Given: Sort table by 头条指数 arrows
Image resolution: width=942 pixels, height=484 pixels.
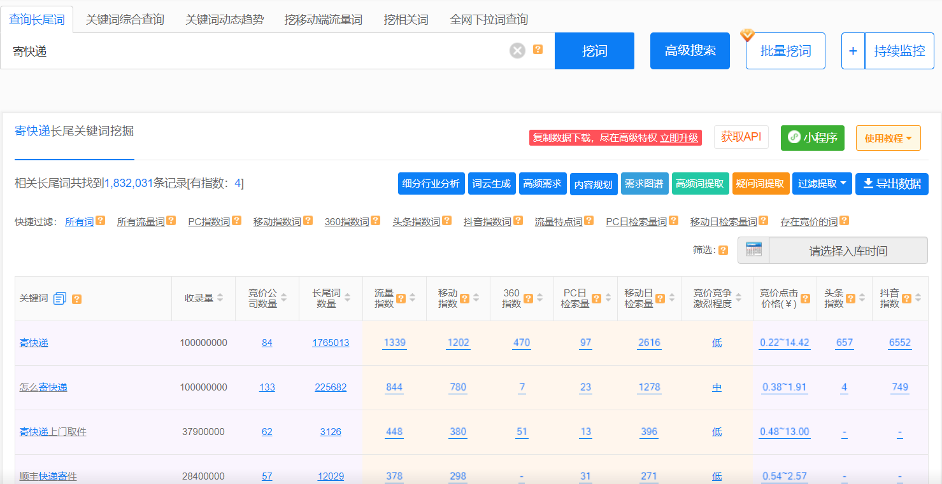Looking at the screenshot, I should tap(862, 298).
